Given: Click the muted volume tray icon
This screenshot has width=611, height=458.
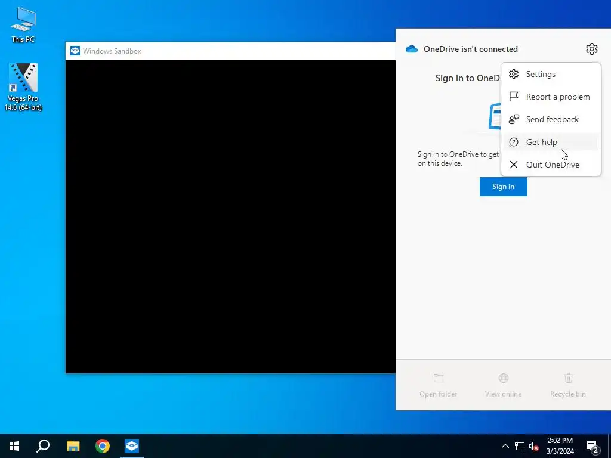Looking at the screenshot, I should [x=534, y=446].
